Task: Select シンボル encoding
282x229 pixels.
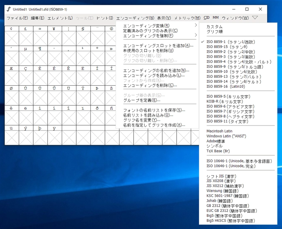Action: click(x=238, y=146)
